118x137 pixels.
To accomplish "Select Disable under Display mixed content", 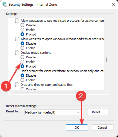I will (x=22, y=57).
